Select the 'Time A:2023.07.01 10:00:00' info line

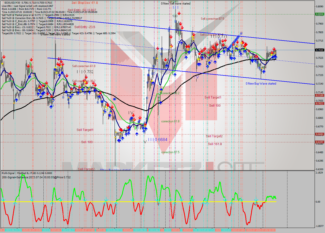click(49, 12)
